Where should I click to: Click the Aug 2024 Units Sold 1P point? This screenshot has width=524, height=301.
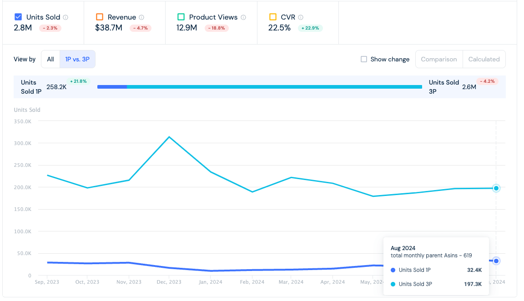pos(496,261)
